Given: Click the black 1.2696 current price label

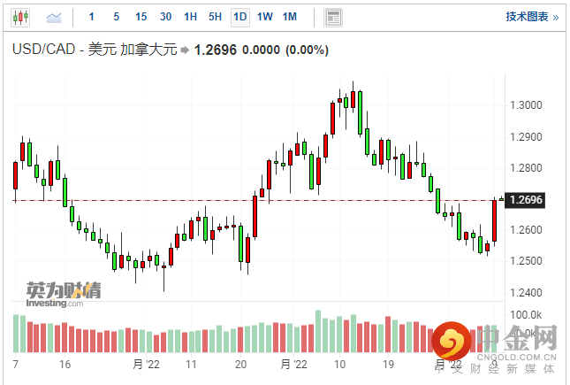Looking at the screenshot, I should coord(526,200).
